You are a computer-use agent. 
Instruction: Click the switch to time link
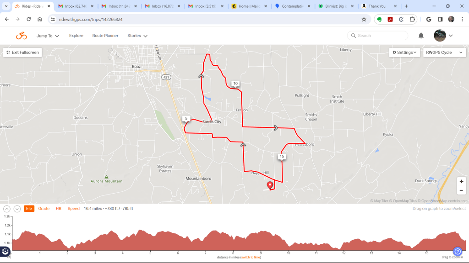coord(251,258)
